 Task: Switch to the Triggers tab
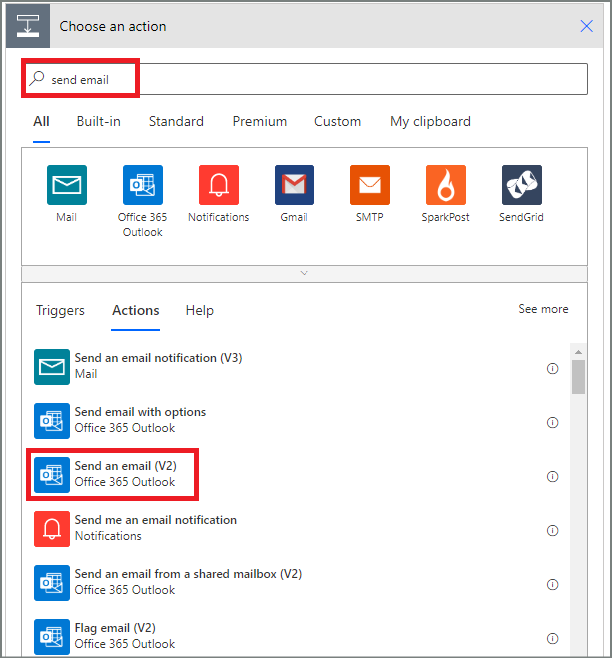[x=60, y=310]
